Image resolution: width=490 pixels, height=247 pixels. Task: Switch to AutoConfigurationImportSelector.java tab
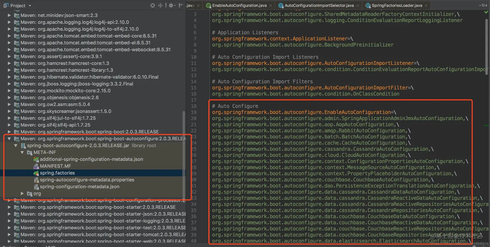pos(319,6)
